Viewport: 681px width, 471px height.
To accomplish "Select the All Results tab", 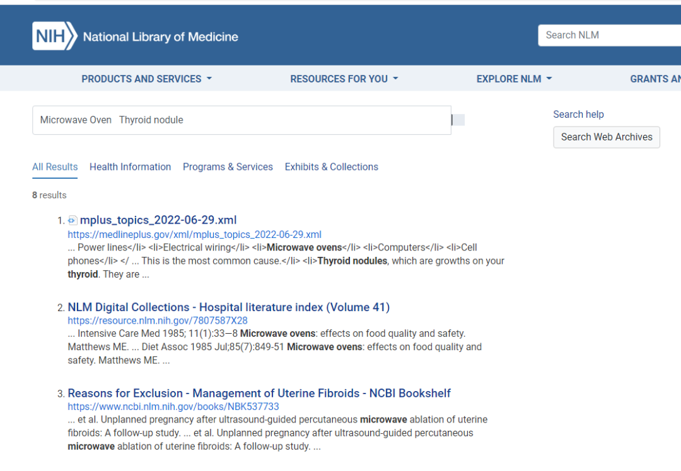I will pyautogui.click(x=55, y=167).
